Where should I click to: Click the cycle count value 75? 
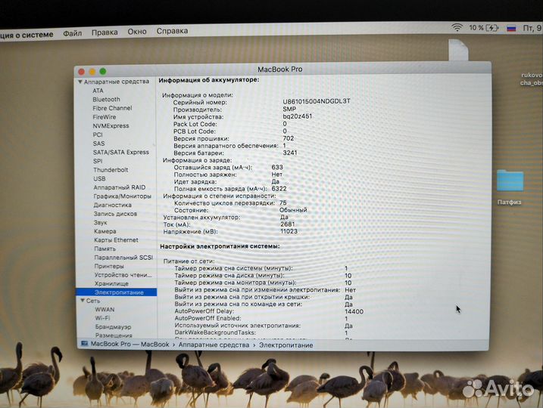(x=283, y=202)
